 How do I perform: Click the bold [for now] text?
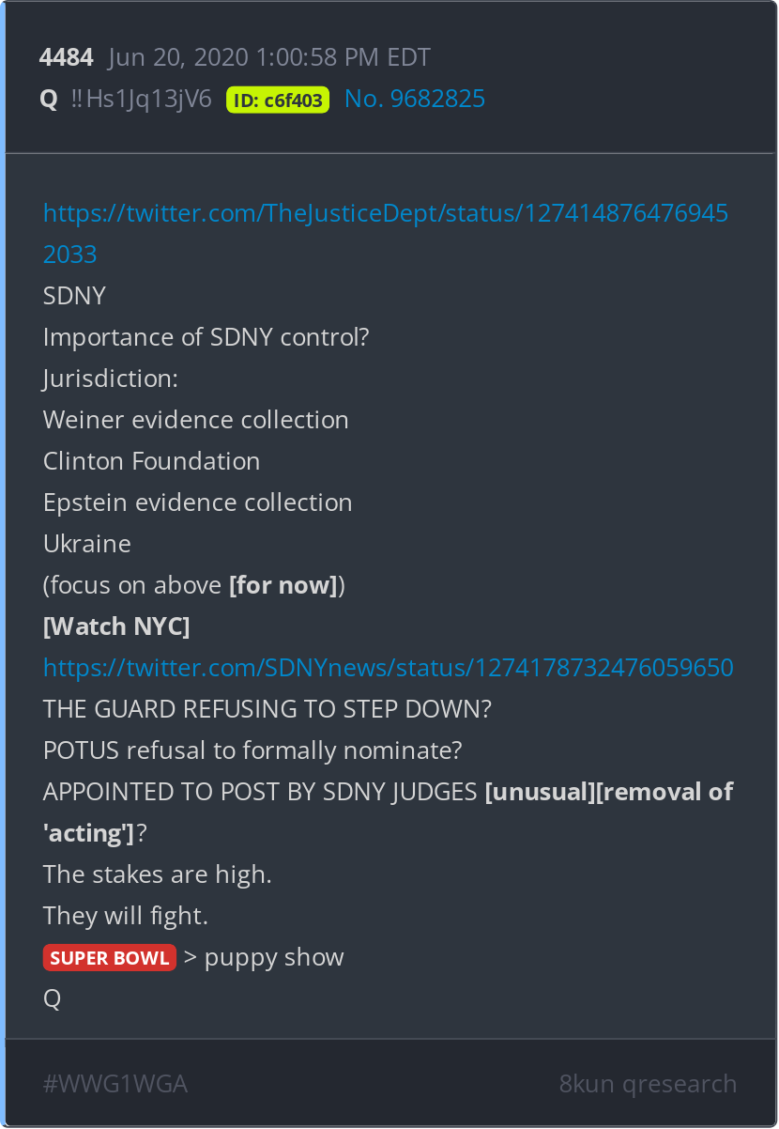coord(283,585)
